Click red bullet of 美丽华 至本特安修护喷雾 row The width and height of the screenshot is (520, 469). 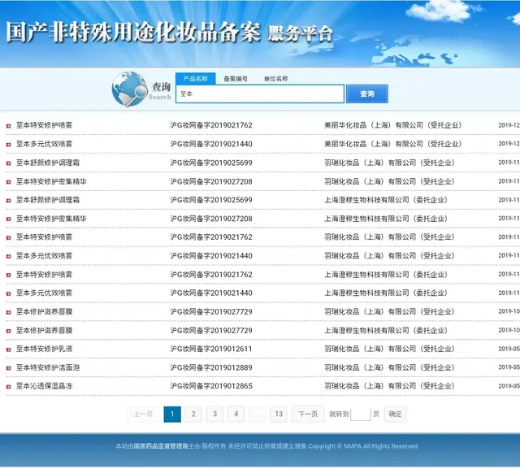pyautogui.click(x=9, y=126)
